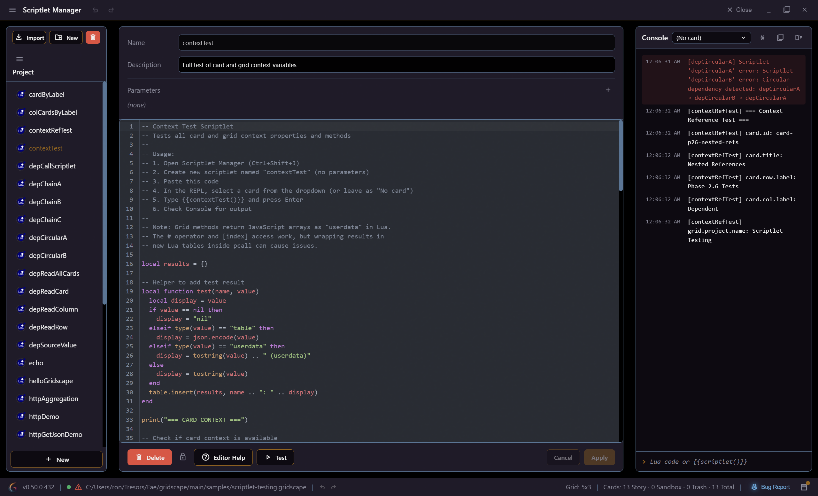818x496 pixels.
Task: Click the Gridscape logo in status bar
Action: point(13,487)
